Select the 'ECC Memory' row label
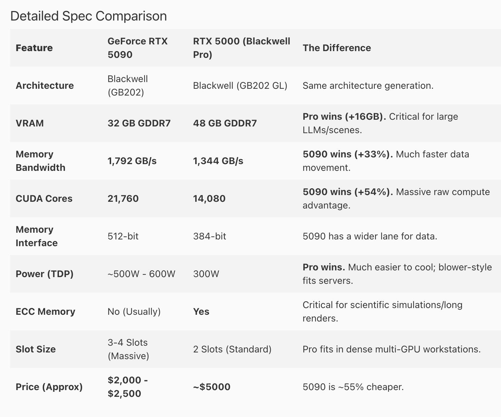The height and width of the screenshot is (417, 501). (x=45, y=311)
